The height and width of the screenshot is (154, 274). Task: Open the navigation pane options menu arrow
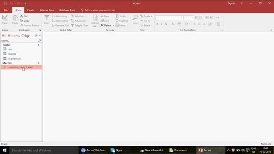[x=36, y=35]
